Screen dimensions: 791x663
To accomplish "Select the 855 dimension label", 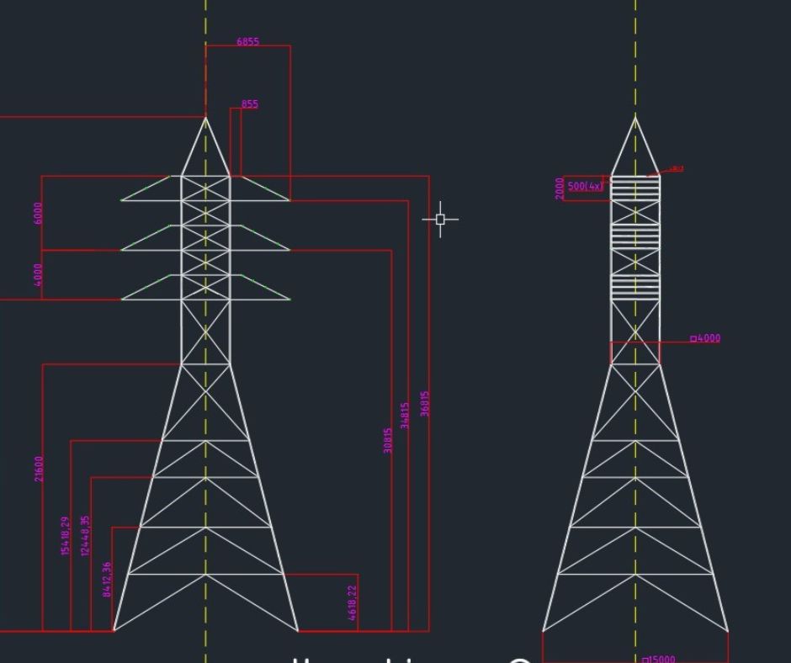I will pyautogui.click(x=250, y=104).
